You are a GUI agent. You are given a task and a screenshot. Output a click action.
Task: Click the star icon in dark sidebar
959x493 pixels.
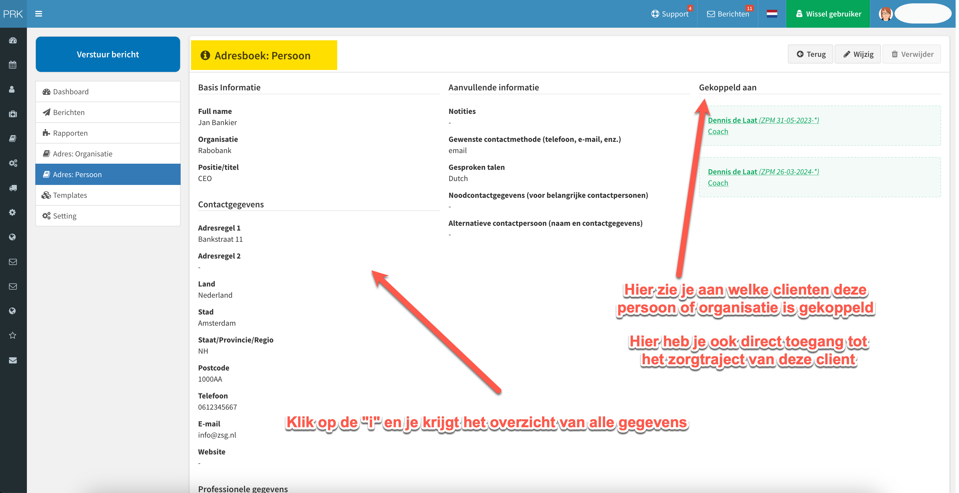click(x=13, y=335)
